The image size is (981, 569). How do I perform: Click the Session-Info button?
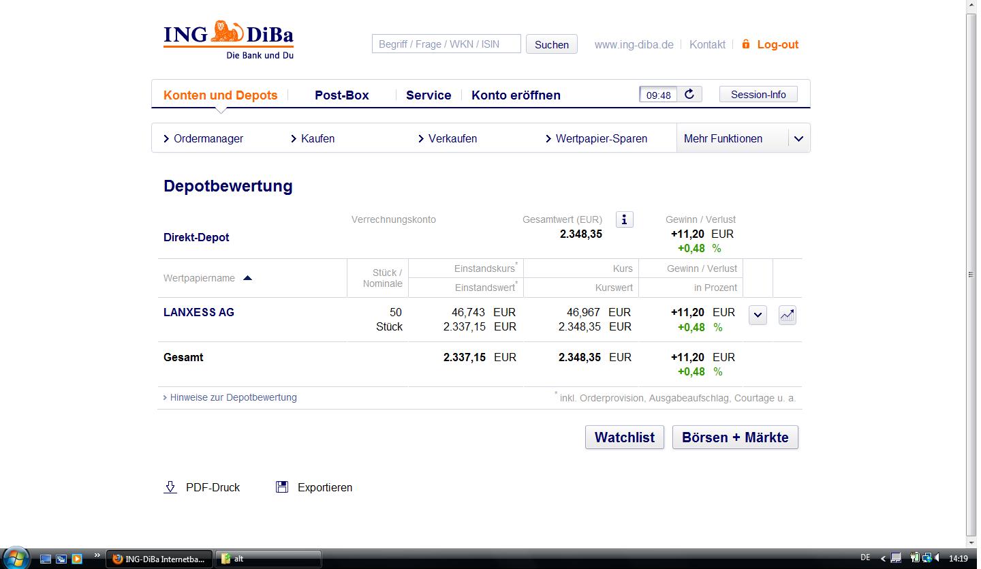(x=758, y=95)
